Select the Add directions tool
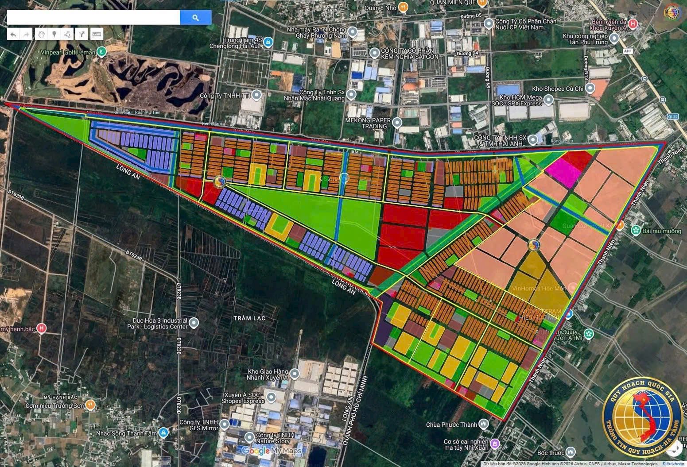Image resolution: width=687 pixels, height=467 pixels. (81, 34)
